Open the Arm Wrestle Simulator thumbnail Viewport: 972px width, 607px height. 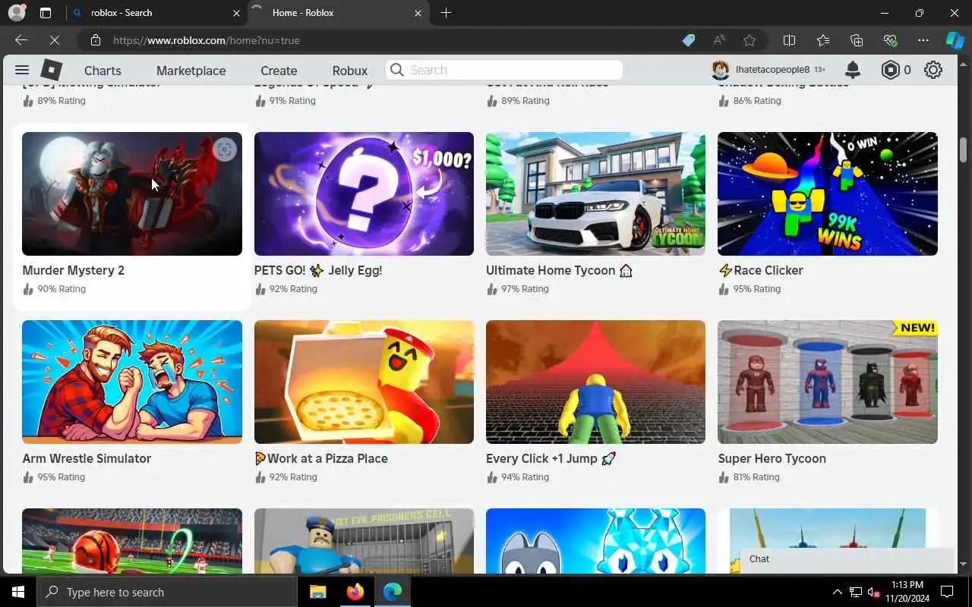(x=132, y=382)
